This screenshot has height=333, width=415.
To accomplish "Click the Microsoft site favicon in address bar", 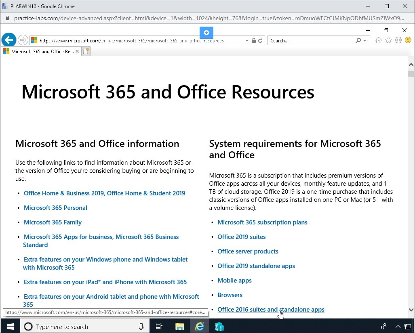I will [x=34, y=40].
